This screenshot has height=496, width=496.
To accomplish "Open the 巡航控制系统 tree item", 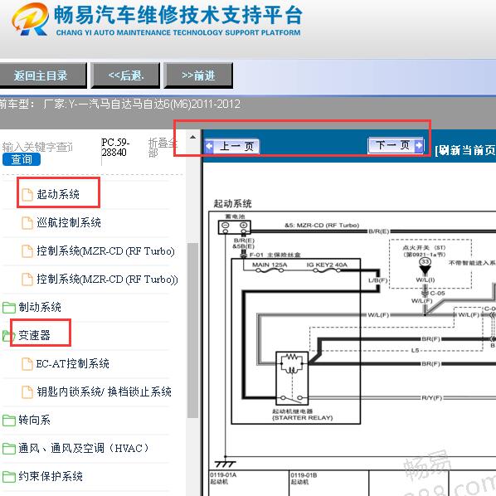I will 69,222.
